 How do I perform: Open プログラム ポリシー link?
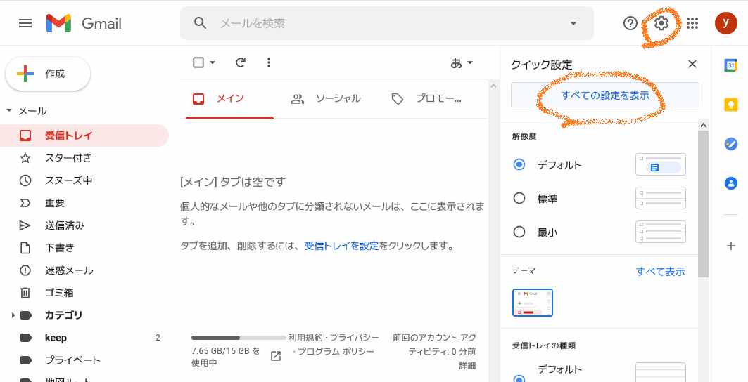click(336, 352)
